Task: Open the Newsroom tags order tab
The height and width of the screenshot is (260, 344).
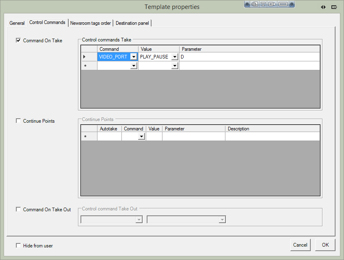Action: [90, 23]
